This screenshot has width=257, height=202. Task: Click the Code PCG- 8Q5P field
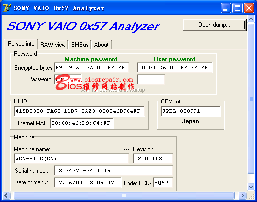pos(163,183)
